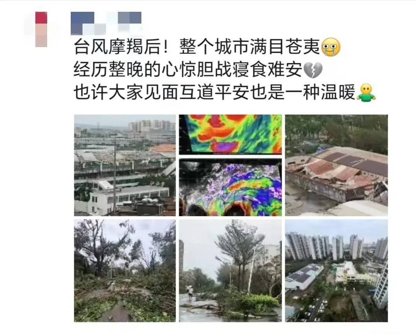The width and height of the screenshot is (416, 334).
Task: Select the text line 经历整晚的心惊胆战寝食难安
Action: pos(188,70)
